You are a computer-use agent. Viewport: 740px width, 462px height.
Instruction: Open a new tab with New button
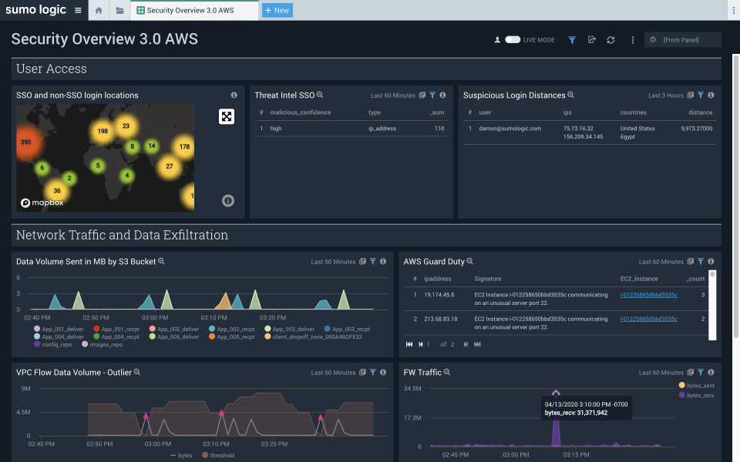coord(277,11)
